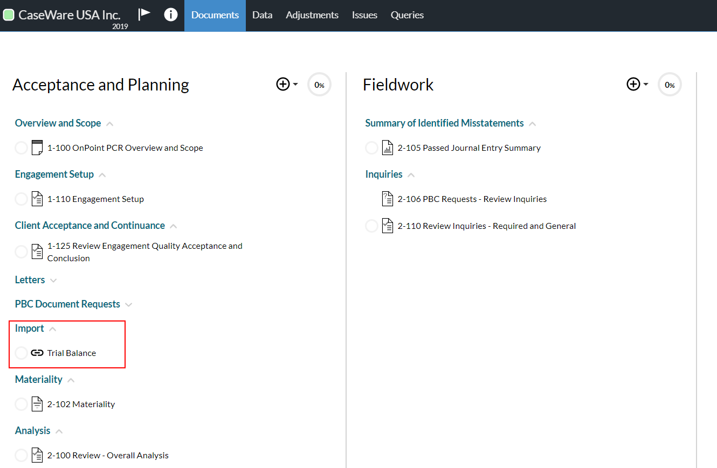Image resolution: width=717 pixels, height=468 pixels.
Task: Toggle the sign-off circle for Trial Balance
Action: [x=21, y=353]
